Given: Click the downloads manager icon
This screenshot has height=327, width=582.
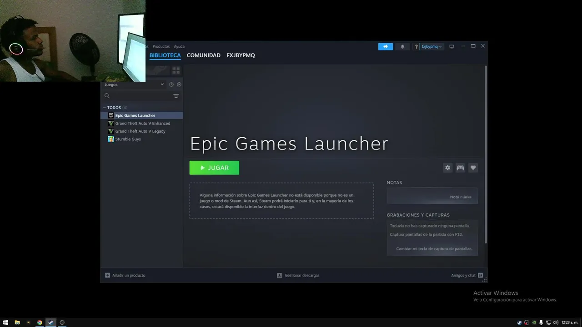Looking at the screenshot, I should point(280,275).
